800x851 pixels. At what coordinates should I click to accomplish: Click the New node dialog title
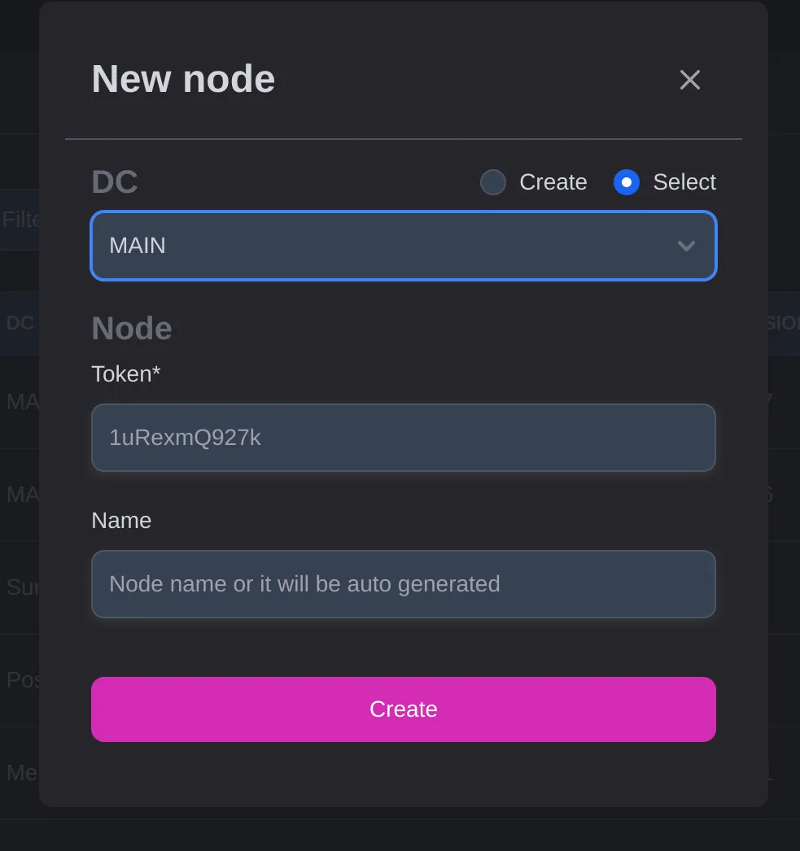click(x=183, y=80)
